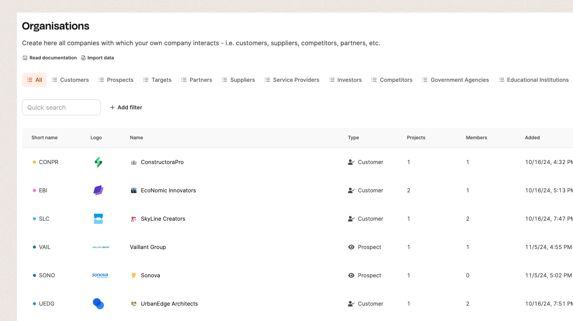Sort by the Short name column header
This screenshot has height=321, width=573.
(x=44, y=138)
